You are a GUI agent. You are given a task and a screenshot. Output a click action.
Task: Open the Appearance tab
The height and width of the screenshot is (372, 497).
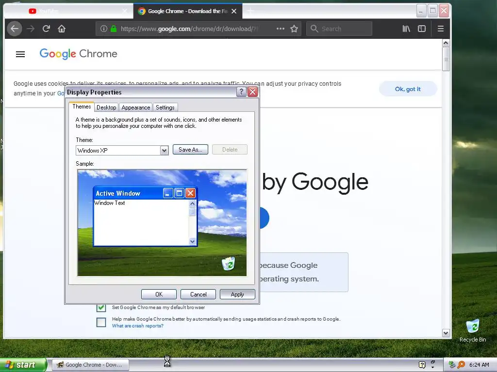136,107
